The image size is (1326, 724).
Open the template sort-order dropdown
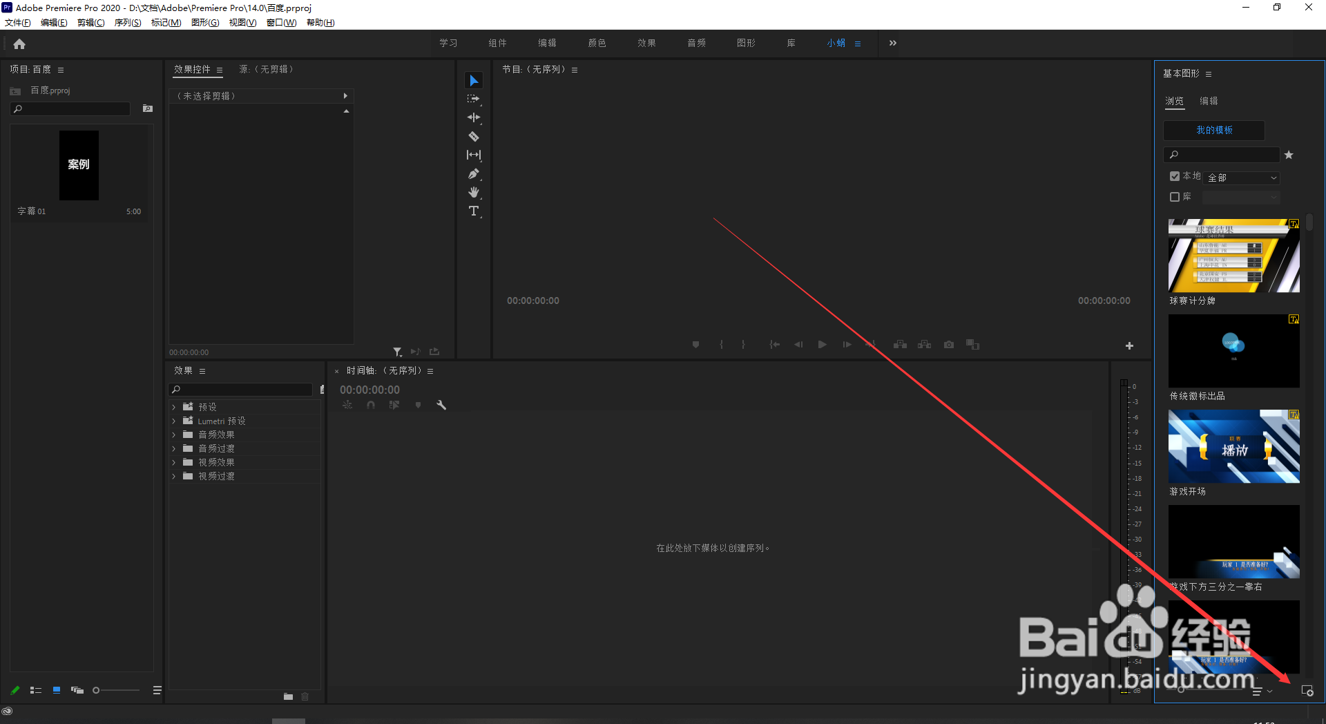1262,691
